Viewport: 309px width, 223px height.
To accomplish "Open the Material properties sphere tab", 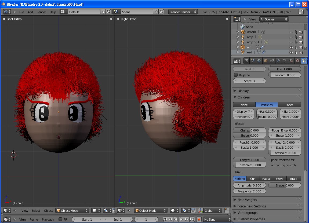I will click(x=291, y=61).
